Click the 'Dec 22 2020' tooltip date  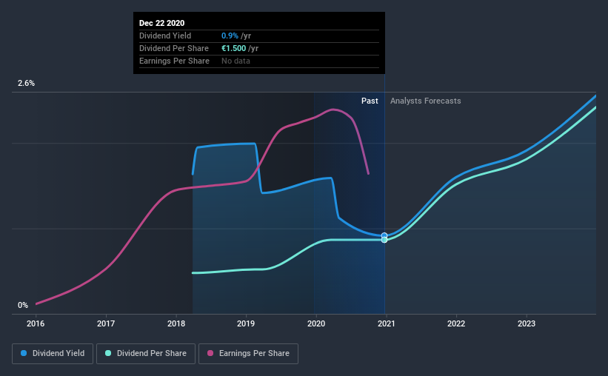click(161, 23)
